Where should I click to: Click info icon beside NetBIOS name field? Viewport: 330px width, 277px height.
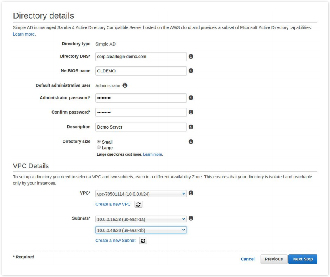[191, 71]
